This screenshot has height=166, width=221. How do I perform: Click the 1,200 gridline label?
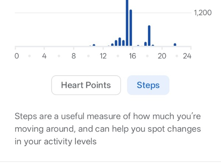[203, 13]
